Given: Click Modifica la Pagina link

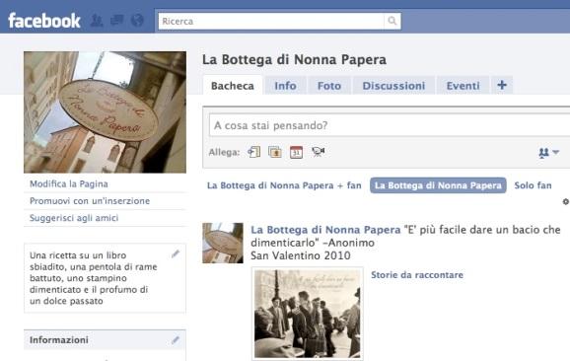Looking at the screenshot, I should pos(69,184).
